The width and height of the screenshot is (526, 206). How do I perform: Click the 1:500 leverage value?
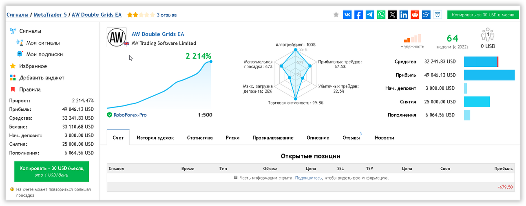(x=205, y=115)
